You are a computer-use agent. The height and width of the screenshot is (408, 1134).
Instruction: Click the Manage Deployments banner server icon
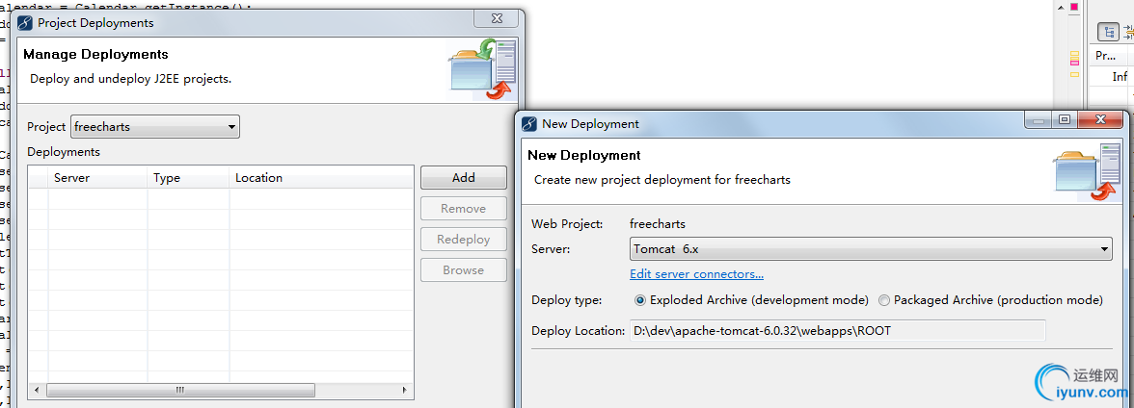(x=483, y=69)
